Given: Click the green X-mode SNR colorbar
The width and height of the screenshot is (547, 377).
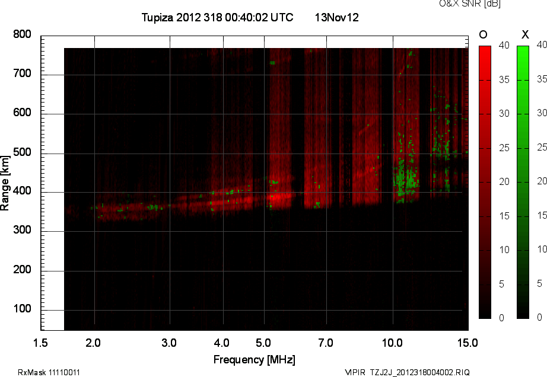Looking at the screenshot, I should (523, 182).
